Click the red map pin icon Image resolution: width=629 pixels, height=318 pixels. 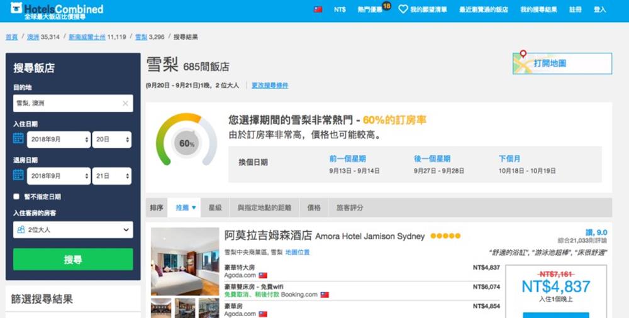(523, 54)
